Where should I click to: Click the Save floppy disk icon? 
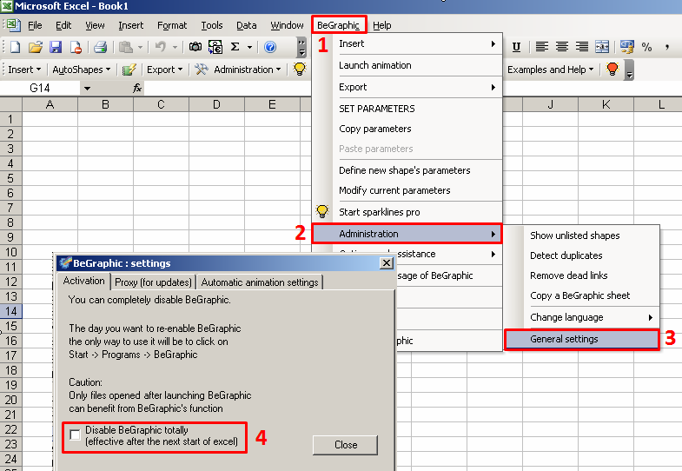[56, 47]
